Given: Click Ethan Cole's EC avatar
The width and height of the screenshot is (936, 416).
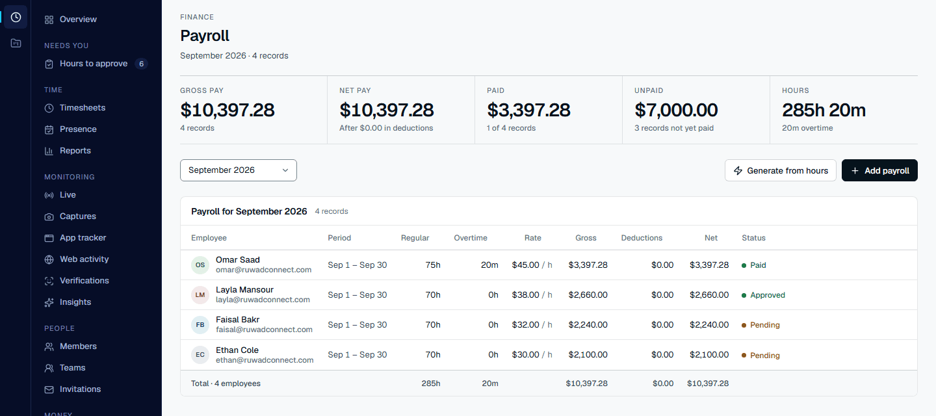Looking at the screenshot, I should tap(200, 355).
